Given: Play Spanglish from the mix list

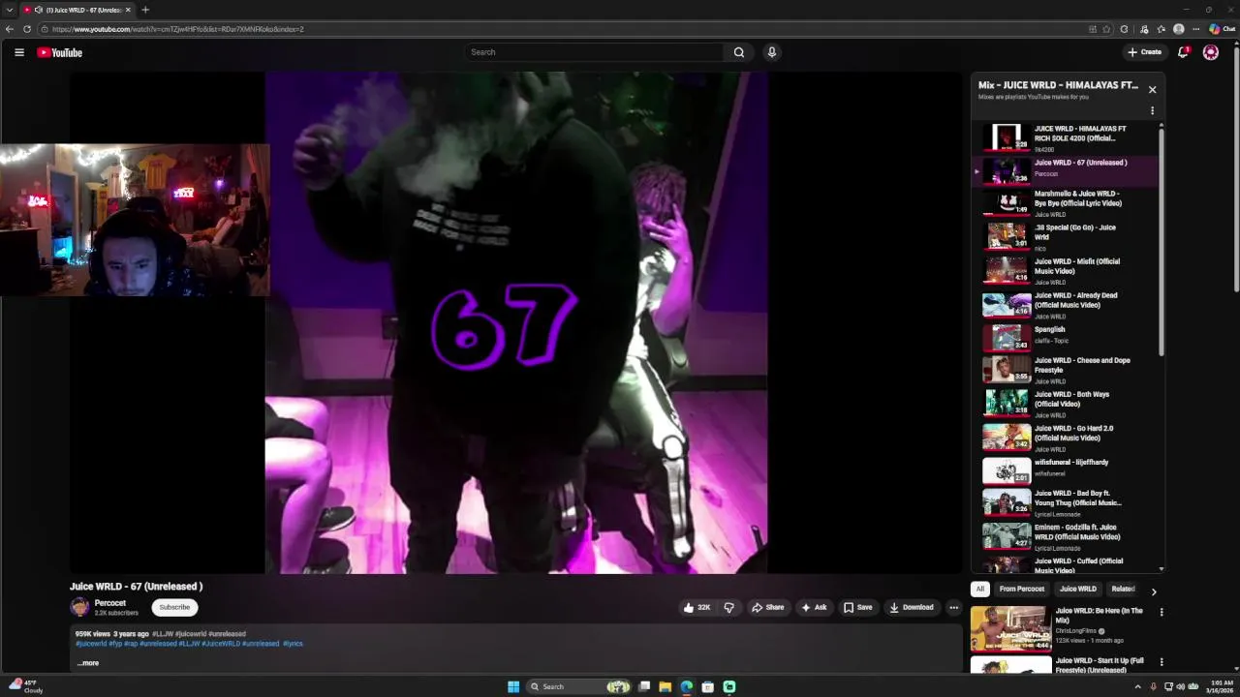Looking at the screenshot, I should (1066, 337).
